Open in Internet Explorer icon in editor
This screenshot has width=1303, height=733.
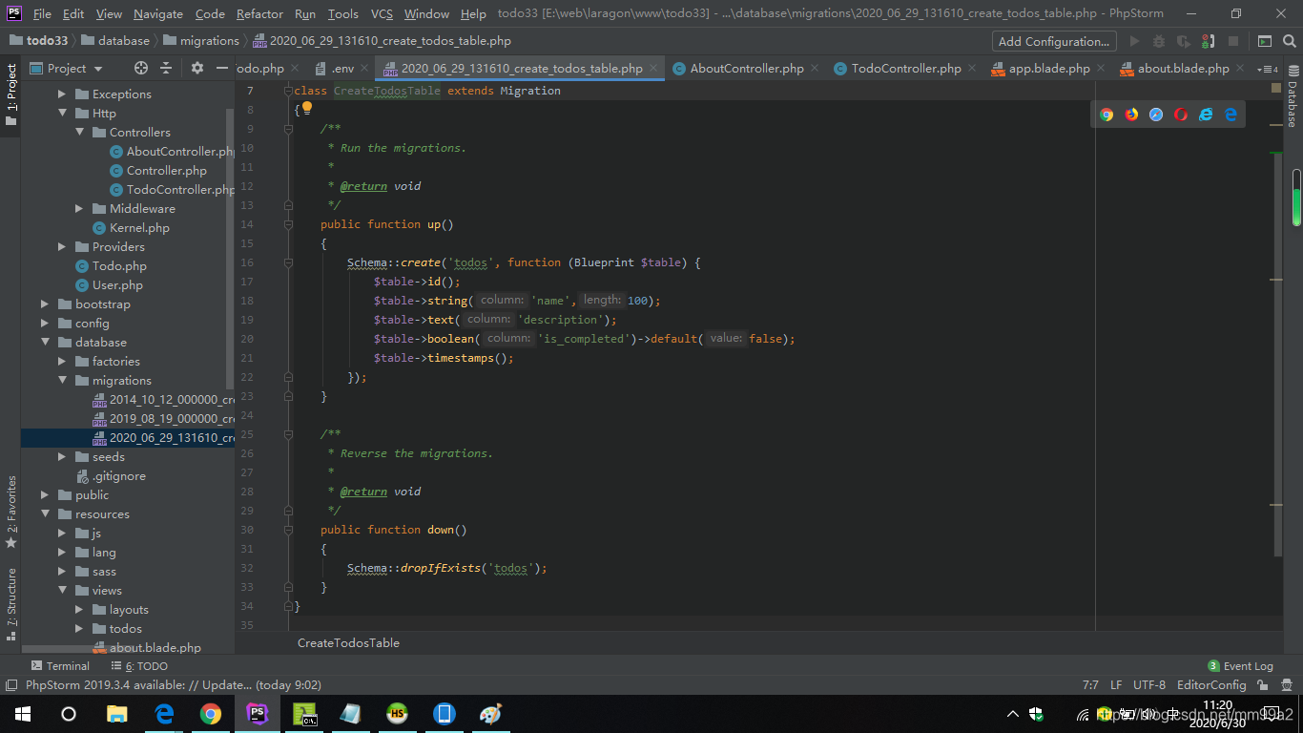click(x=1206, y=115)
